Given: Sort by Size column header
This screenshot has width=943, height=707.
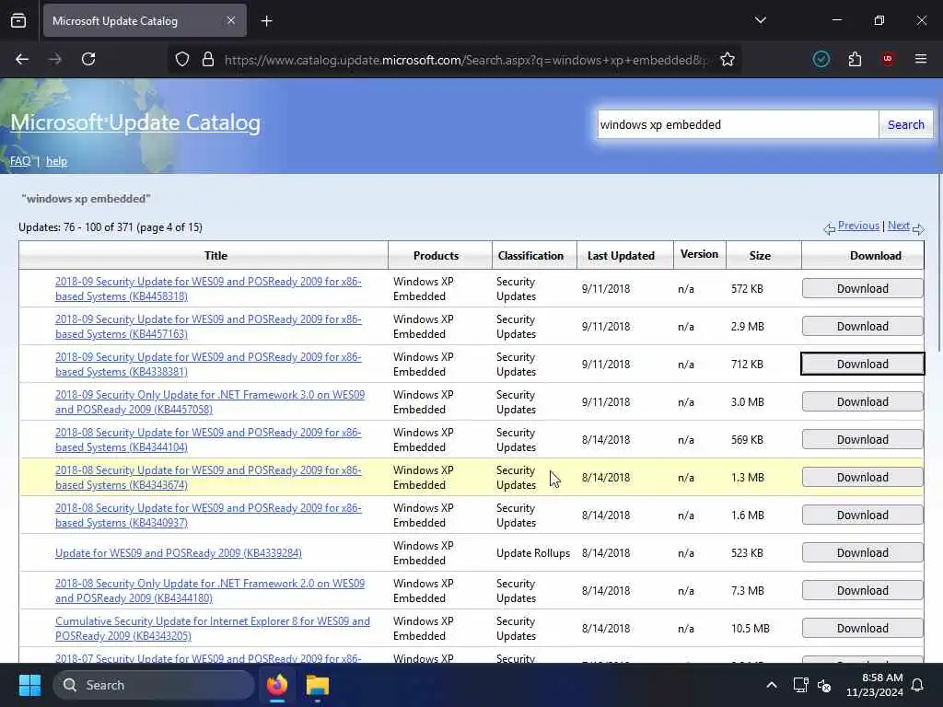Looking at the screenshot, I should pyautogui.click(x=760, y=256).
